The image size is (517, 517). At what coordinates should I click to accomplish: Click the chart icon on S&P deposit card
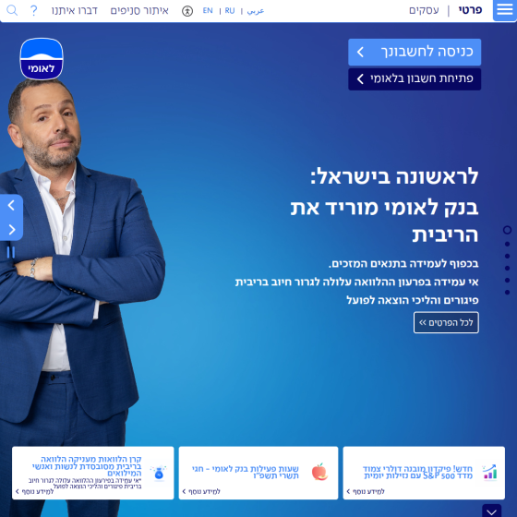click(489, 473)
